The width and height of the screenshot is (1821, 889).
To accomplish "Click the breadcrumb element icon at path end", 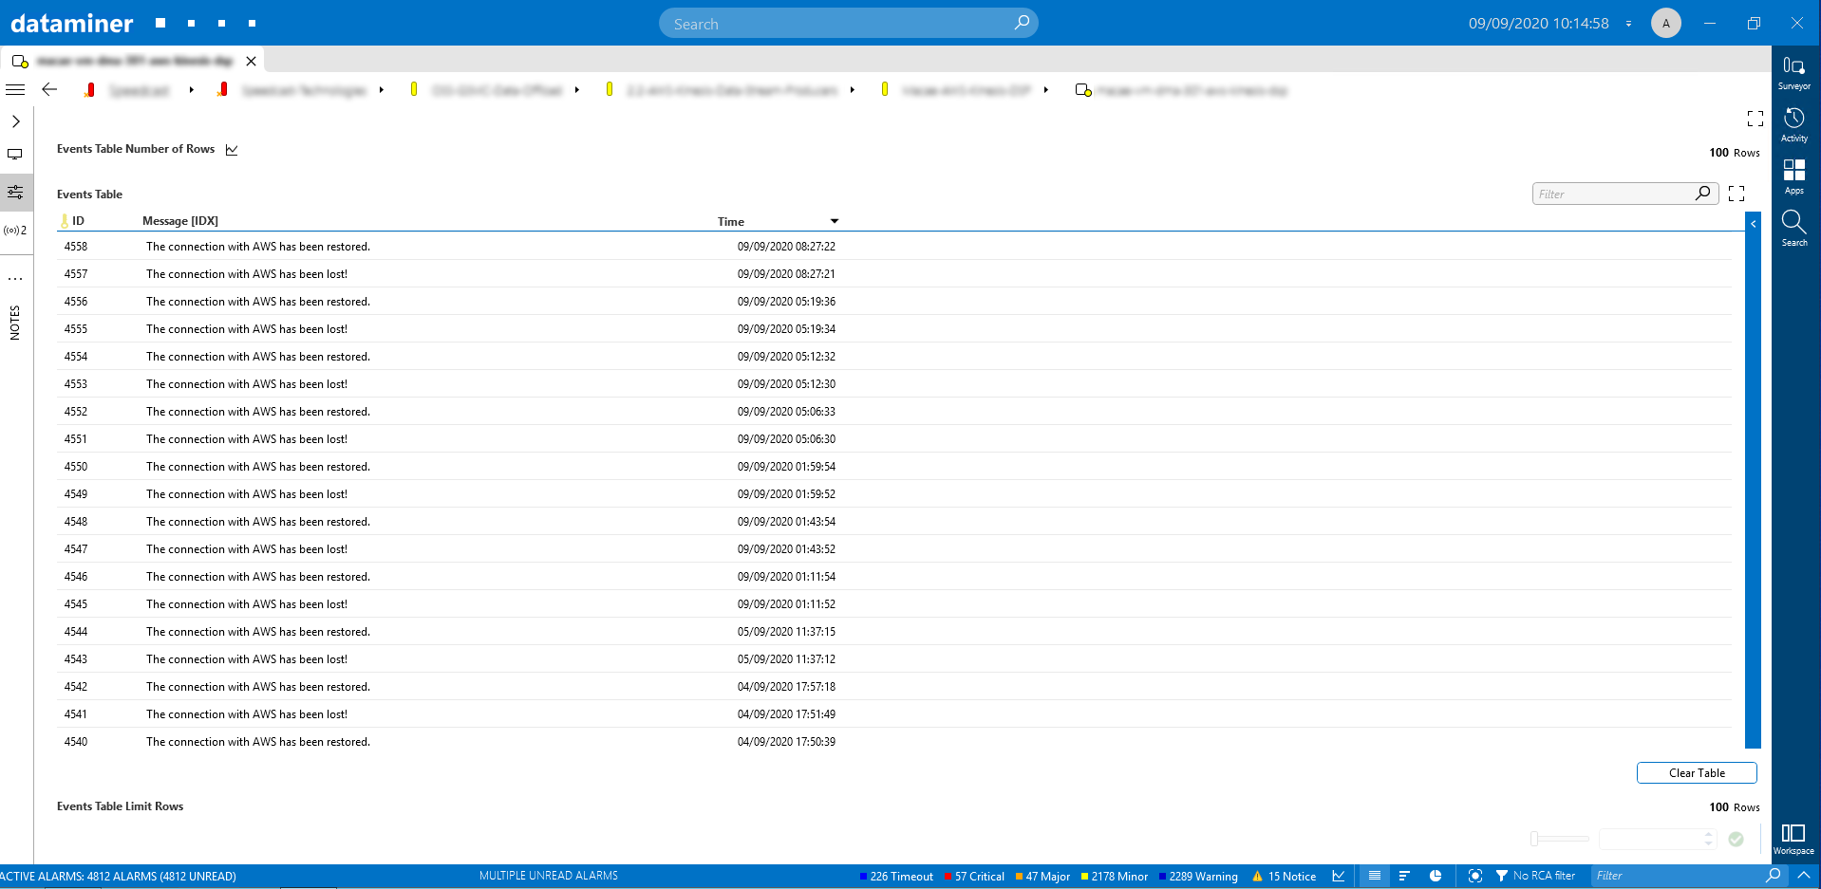I will click(1082, 90).
